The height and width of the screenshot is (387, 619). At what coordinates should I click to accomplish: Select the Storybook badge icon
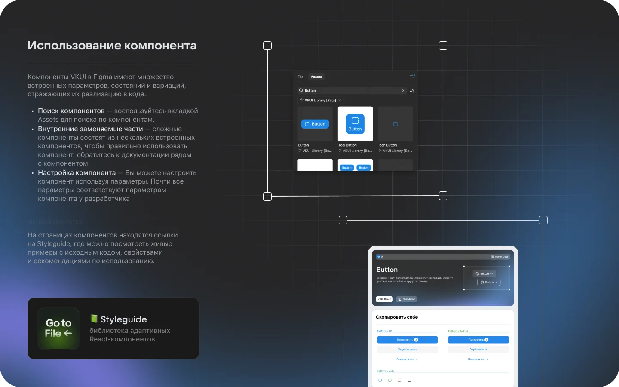401,299
